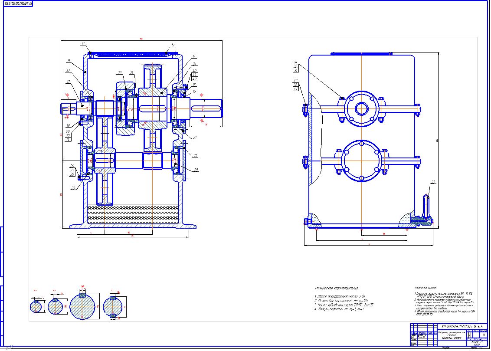Viewport: 491px width, 351px height.
Task: Select stacked callouts on the side view's upper left
Action: 295,66
